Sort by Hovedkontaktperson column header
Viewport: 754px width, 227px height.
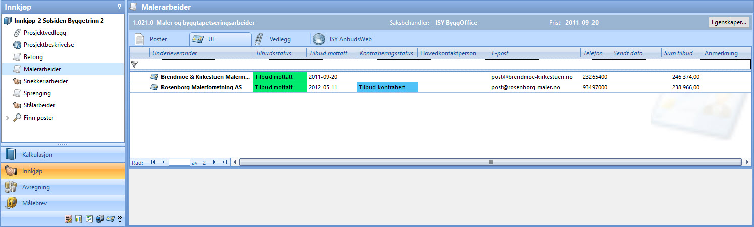pos(453,53)
